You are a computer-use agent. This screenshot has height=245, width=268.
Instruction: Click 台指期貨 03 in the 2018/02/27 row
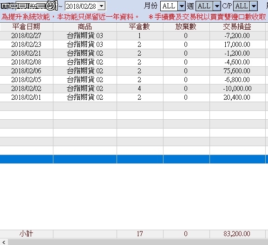(85, 36)
